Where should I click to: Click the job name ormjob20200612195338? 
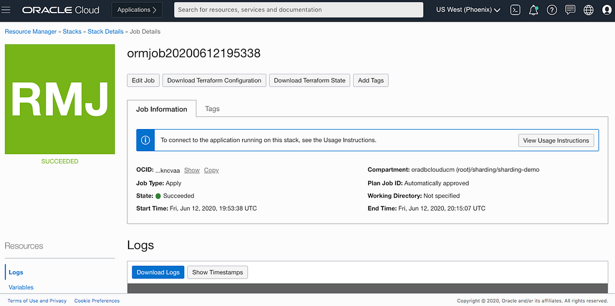click(x=194, y=53)
